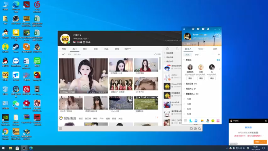Viewport: 268px width, 151px height.
Task: Click the weather icon in the QQ header
Action: coord(217,36)
